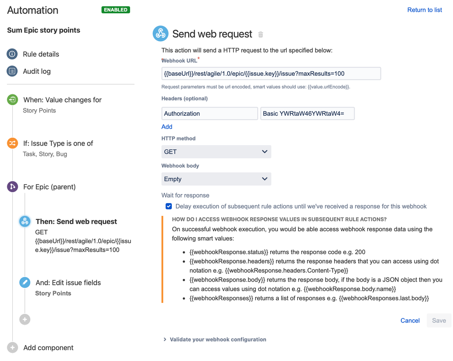Click the Return to list link
This screenshot has height=361, width=453.
click(424, 10)
